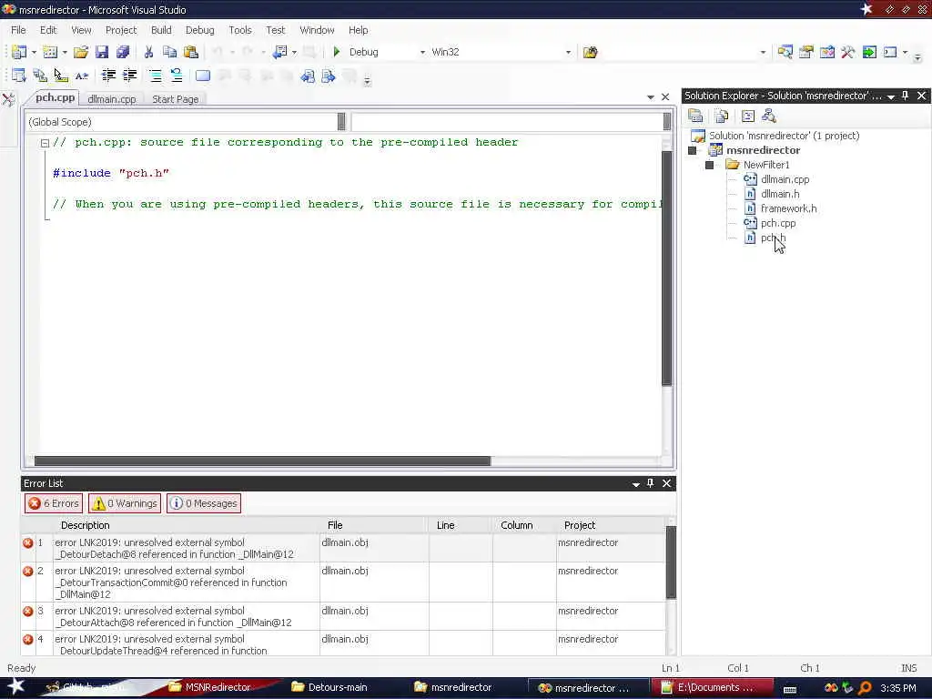Image resolution: width=932 pixels, height=699 pixels.
Task: Sort errors by the Description column header
Action: (186, 525)
